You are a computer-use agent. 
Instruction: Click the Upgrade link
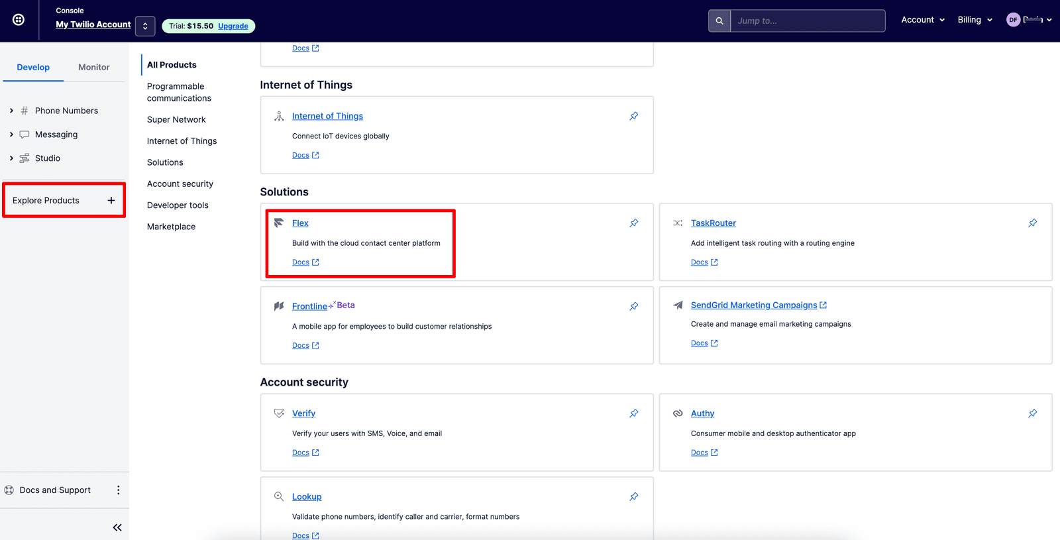click(233, 27)
